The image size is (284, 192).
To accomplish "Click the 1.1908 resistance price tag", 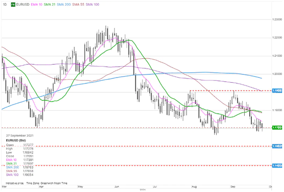I will [x=277, y=91].
